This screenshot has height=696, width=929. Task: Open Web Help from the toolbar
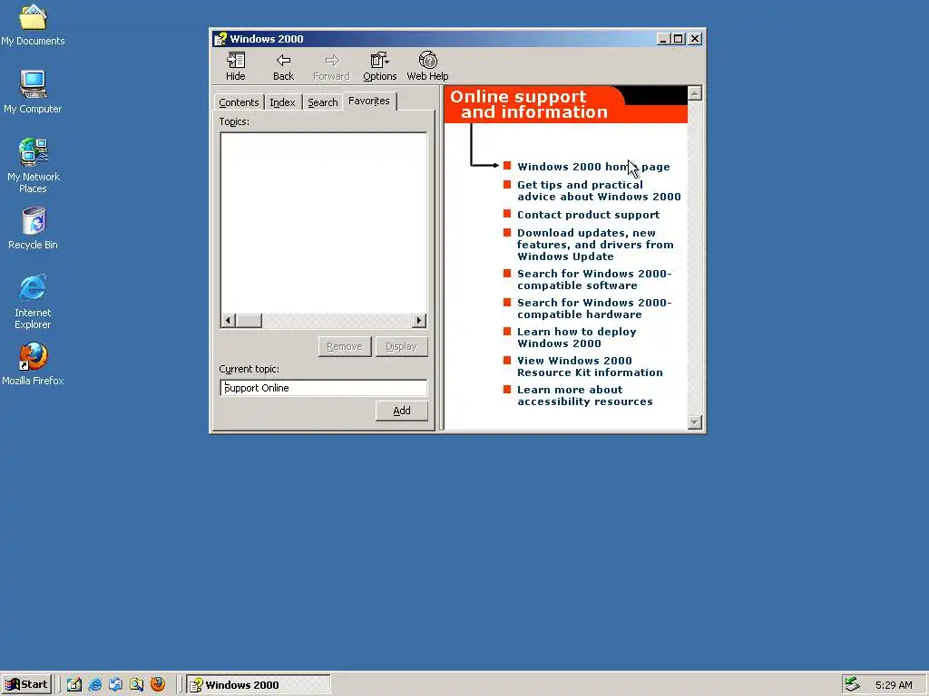427,66
